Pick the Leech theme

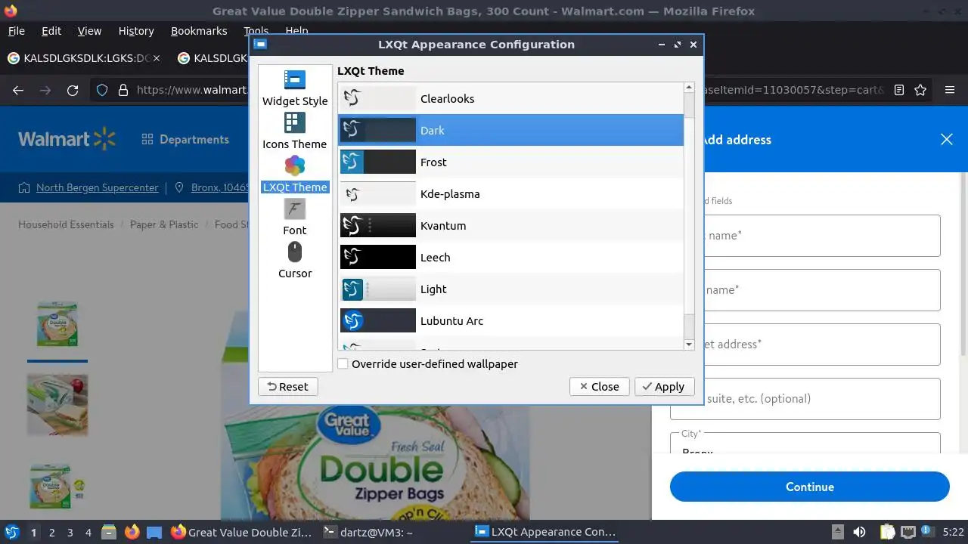tap(510, 258)
